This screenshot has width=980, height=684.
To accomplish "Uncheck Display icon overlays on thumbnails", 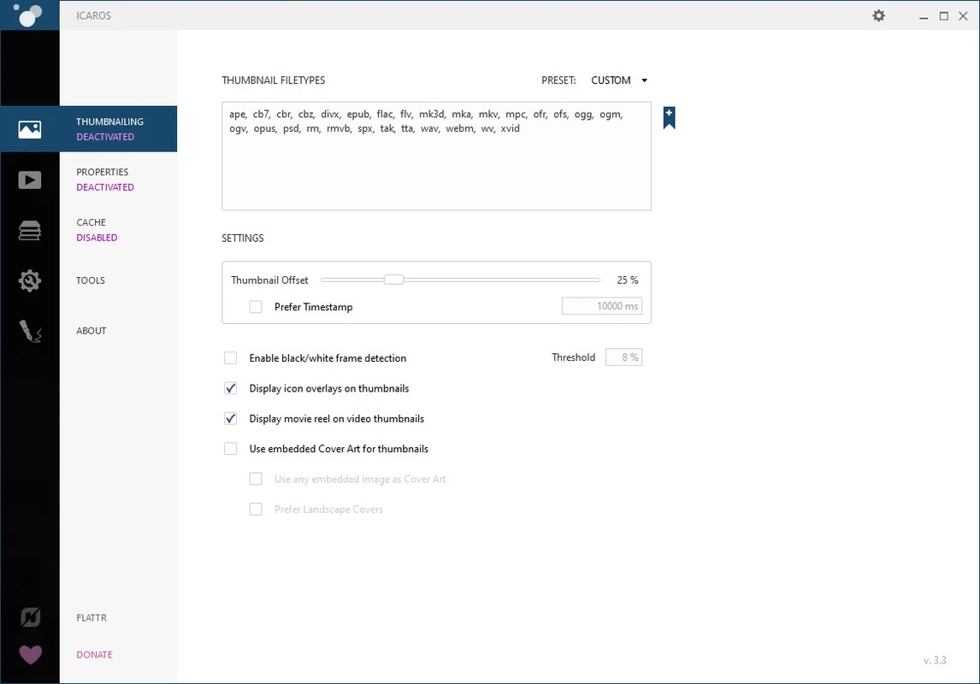I will point(231,388).
